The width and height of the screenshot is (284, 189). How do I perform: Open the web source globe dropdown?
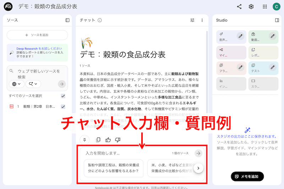coord(17,84)
